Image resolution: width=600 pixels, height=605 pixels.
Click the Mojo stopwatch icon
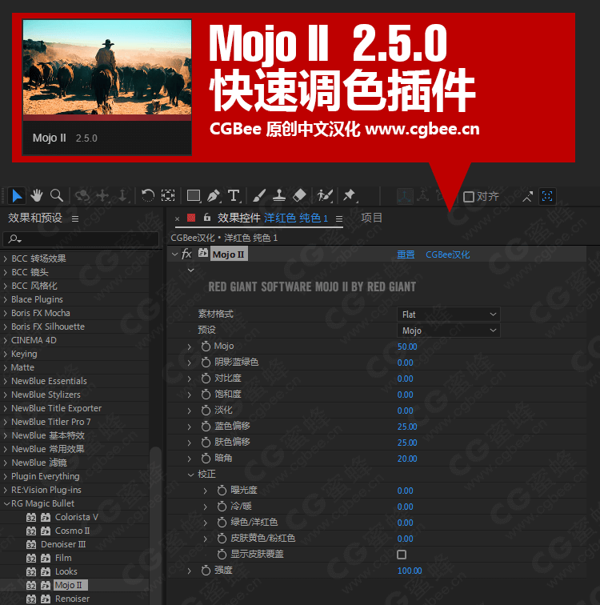click(206, 346)
